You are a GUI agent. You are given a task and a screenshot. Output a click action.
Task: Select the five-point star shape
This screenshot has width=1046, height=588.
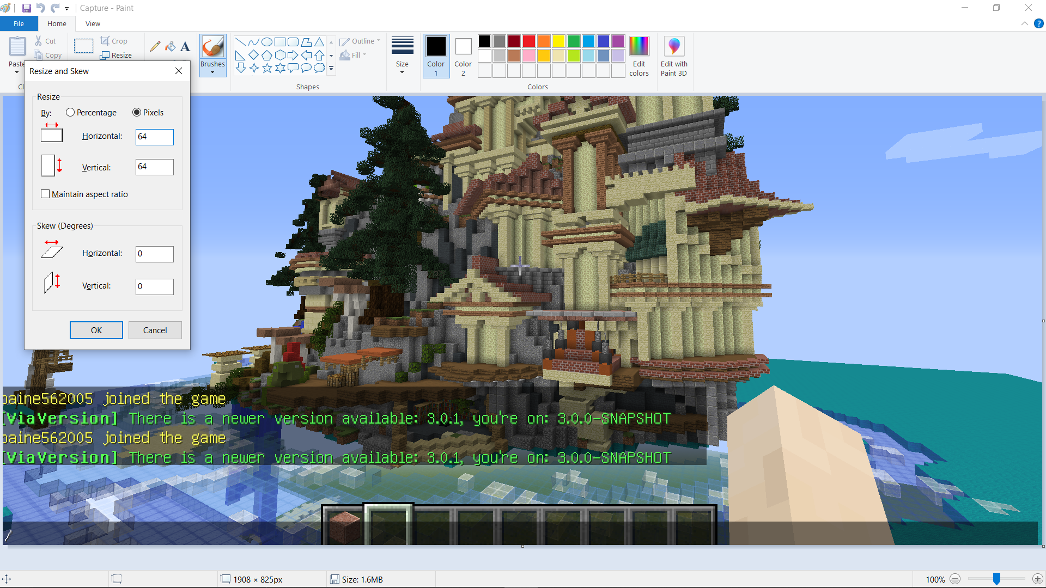pyautogui.click(x=267, y=68)
